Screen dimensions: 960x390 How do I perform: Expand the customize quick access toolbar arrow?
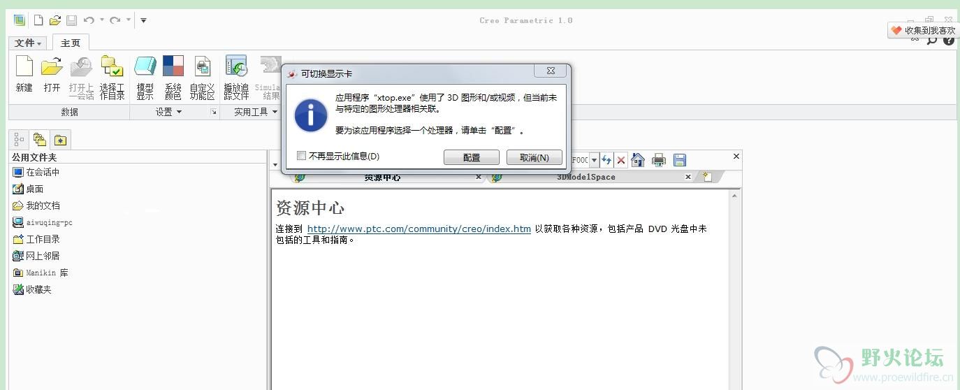(143, 20)
